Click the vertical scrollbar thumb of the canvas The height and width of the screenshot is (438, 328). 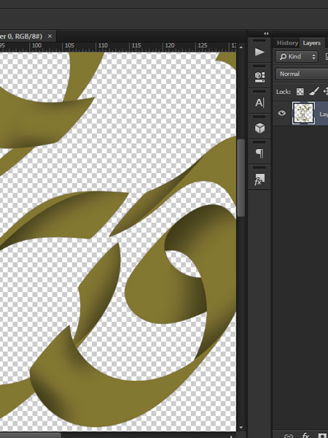(241, 178)
